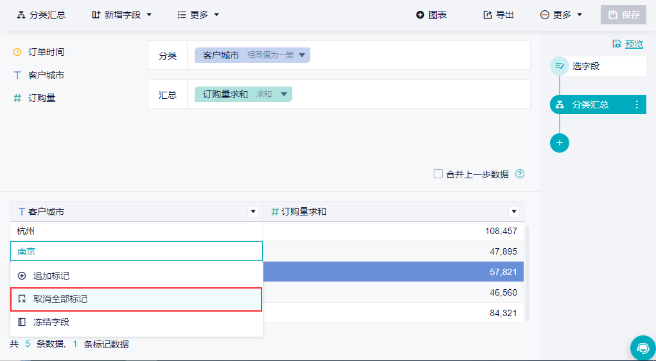The width and height of the screenshot is (656, 361).
Task: Open the 订购量求和 aggregation dropdown
Action: coord(284,94)
